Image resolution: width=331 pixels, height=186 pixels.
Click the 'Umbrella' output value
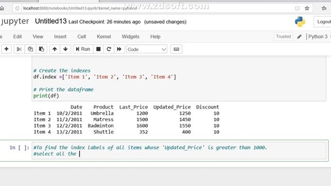coord(102,113)
